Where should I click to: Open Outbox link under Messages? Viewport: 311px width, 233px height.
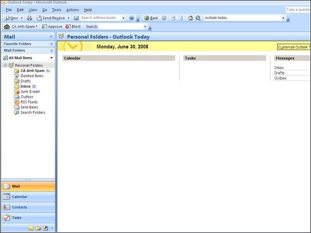280,78
